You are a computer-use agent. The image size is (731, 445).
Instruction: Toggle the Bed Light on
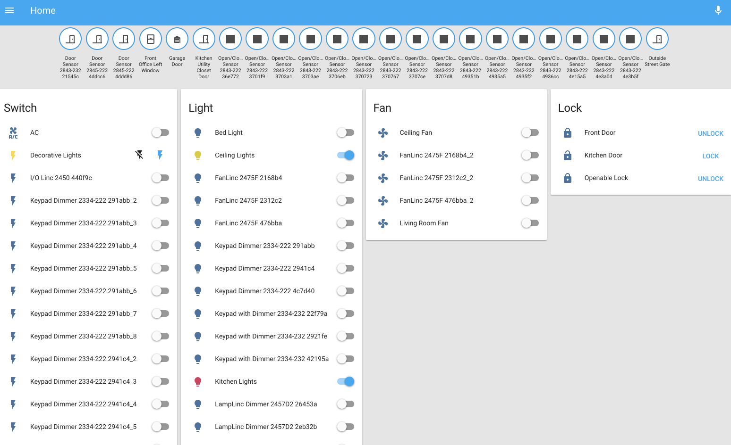(345, 133)
